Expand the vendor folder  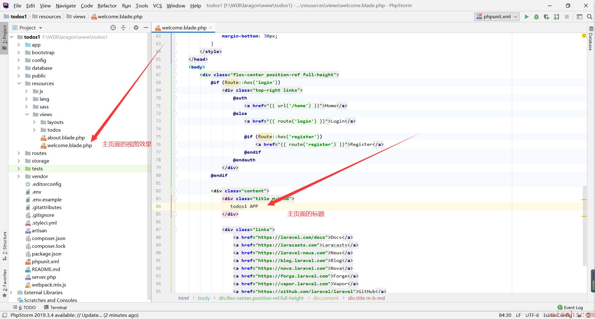click(x=19, y=176)
